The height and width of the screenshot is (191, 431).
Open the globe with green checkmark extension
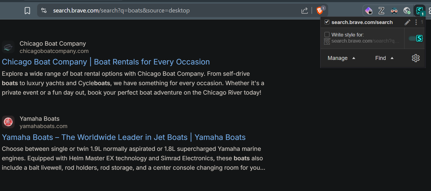[407, 11]
